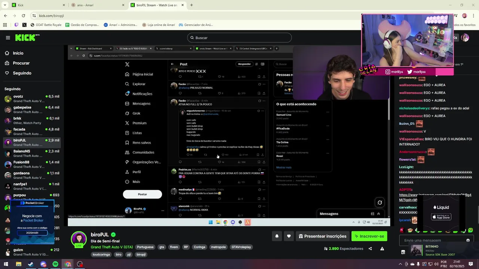Screen dimensions: 479x269
Task: Open the gabepeixe followed channel
Action: pos(32,109)
